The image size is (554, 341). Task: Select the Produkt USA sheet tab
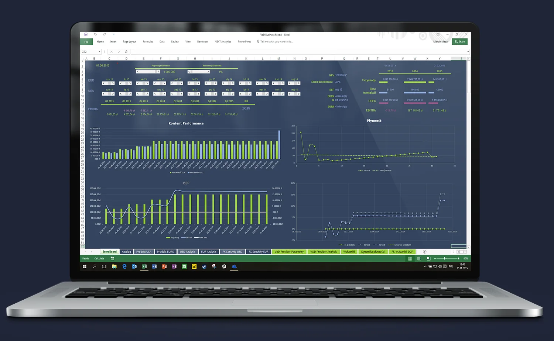[x=144, y=252]
